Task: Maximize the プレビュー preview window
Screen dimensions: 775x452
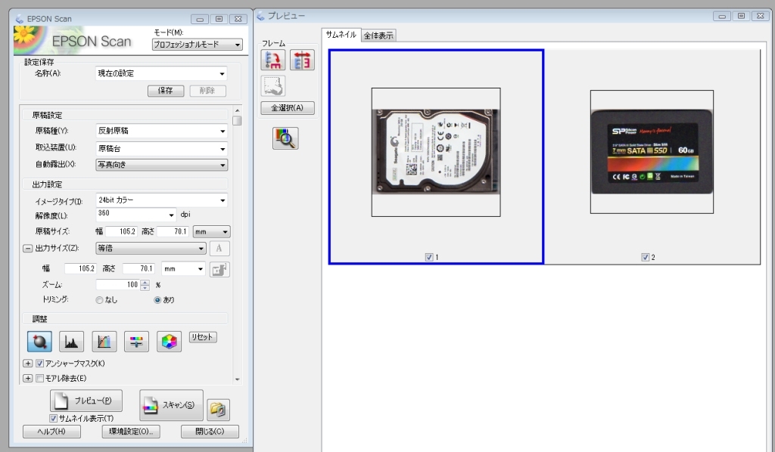Action: [741, 17]
